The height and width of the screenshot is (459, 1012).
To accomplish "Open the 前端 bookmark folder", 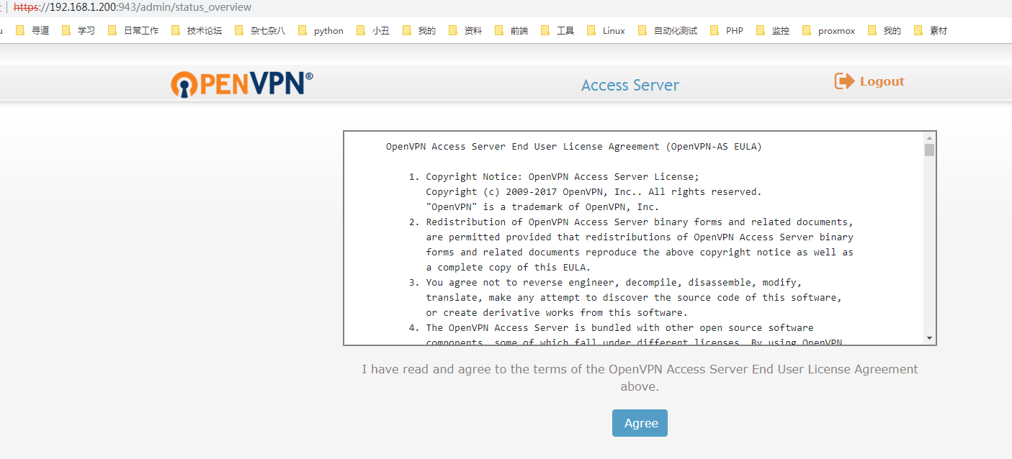I will pyautogui.click(x=511, y=31).
